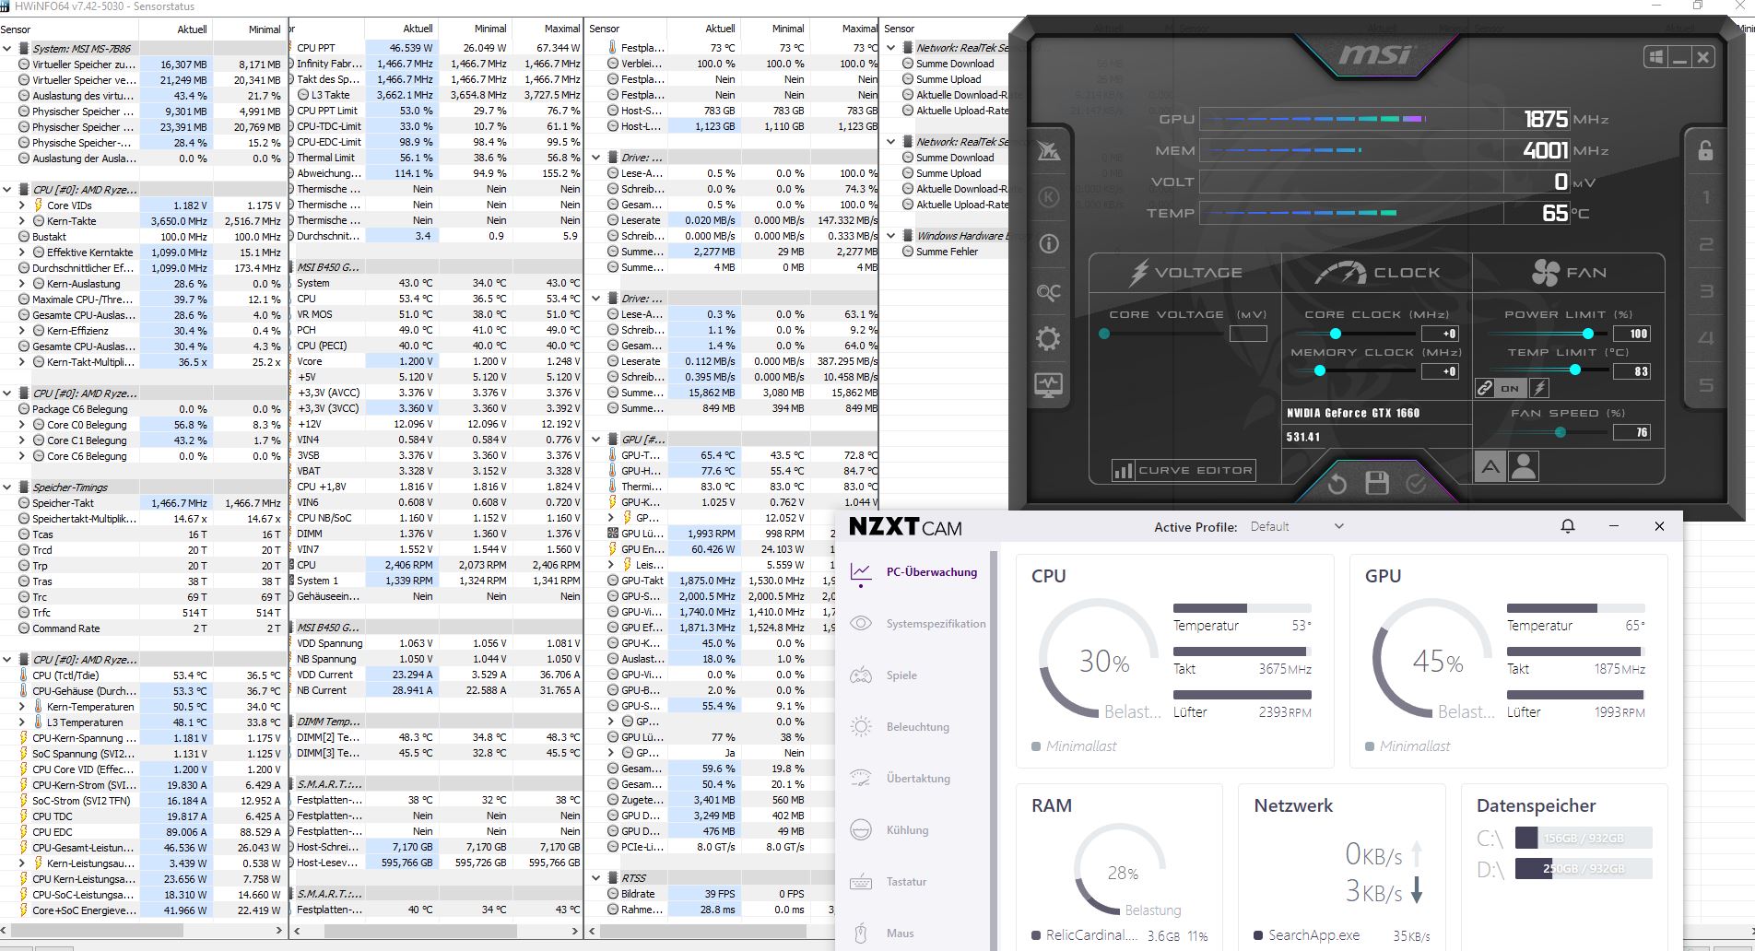Collapse the RTSS sensor group
This screenshot has width=1755, height=951.
[596, 878]
